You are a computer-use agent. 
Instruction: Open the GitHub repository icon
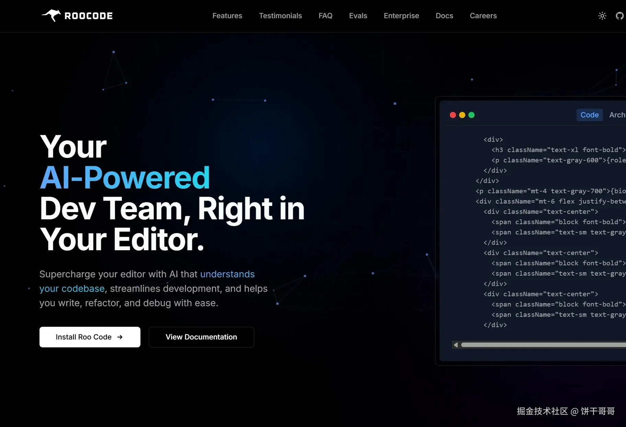(x=620, y=16)
